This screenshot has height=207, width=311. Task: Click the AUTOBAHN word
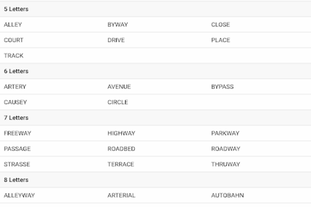coord(227,195)
